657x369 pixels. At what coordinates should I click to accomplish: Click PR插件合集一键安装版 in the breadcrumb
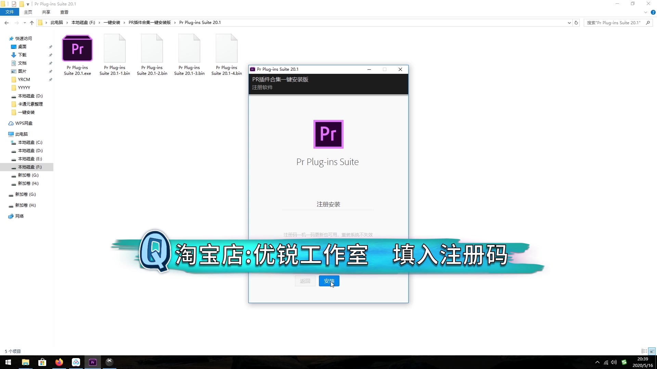point(150,23)
